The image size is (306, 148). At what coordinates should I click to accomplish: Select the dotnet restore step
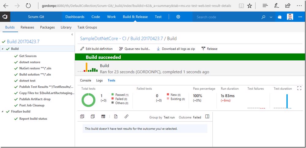click(30, 62)
